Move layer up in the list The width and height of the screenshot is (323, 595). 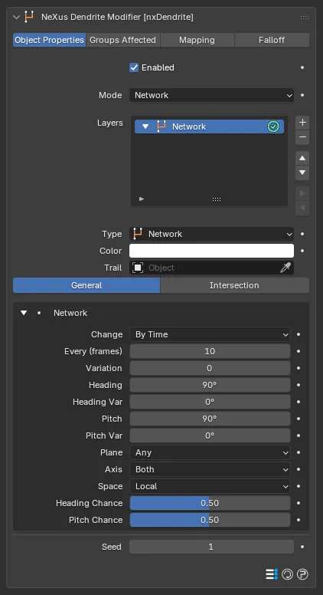302,158
